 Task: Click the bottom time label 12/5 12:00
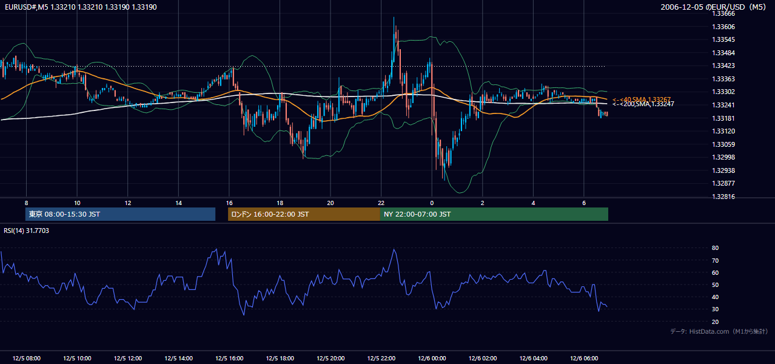tap(127, 359)
